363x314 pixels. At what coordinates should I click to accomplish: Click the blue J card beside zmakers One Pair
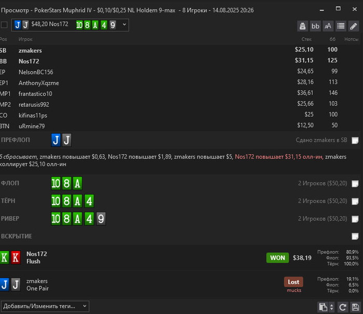click(4, 284)
